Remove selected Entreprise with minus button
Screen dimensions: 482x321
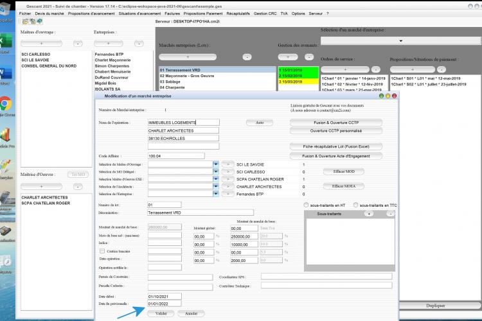139,44
